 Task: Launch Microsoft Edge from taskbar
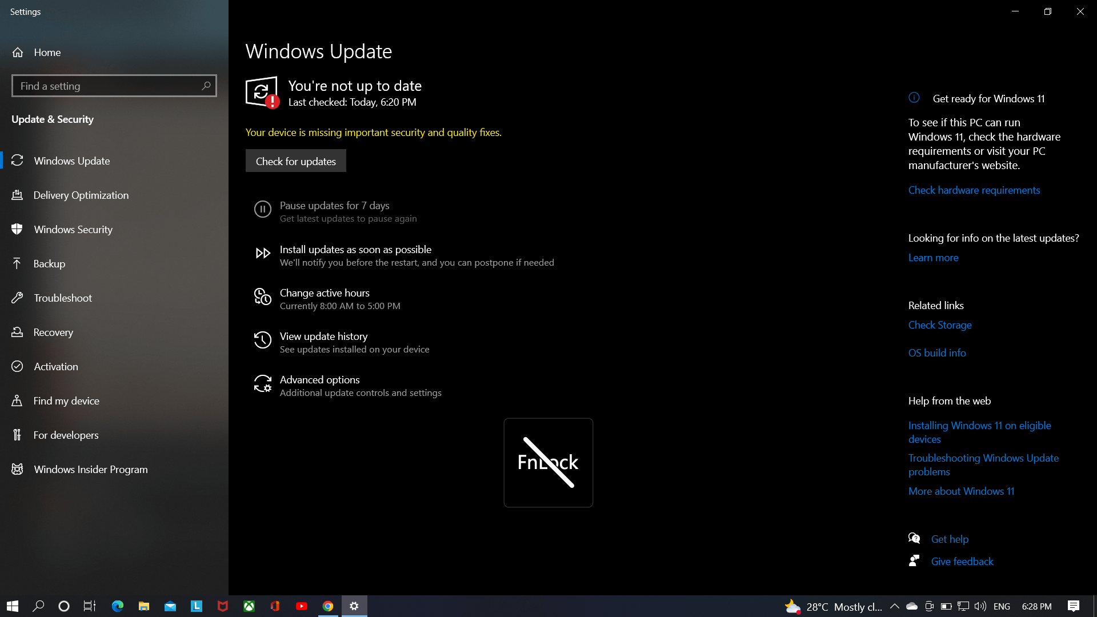click(118, 606)
